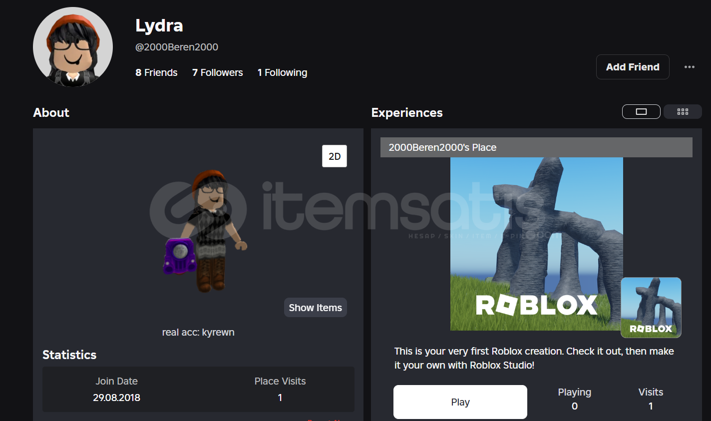The image size is (711, 421).
Task: Click the About section heading
Action: click(51, 112)
